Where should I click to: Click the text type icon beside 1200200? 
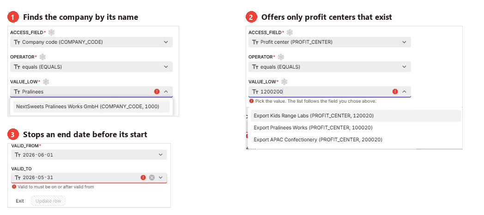tap(255, 92)
